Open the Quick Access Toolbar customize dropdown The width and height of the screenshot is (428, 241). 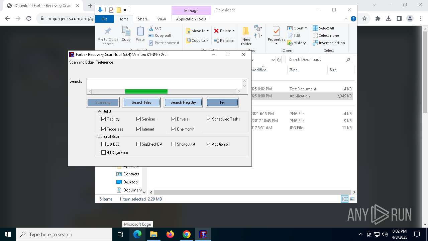125,10
